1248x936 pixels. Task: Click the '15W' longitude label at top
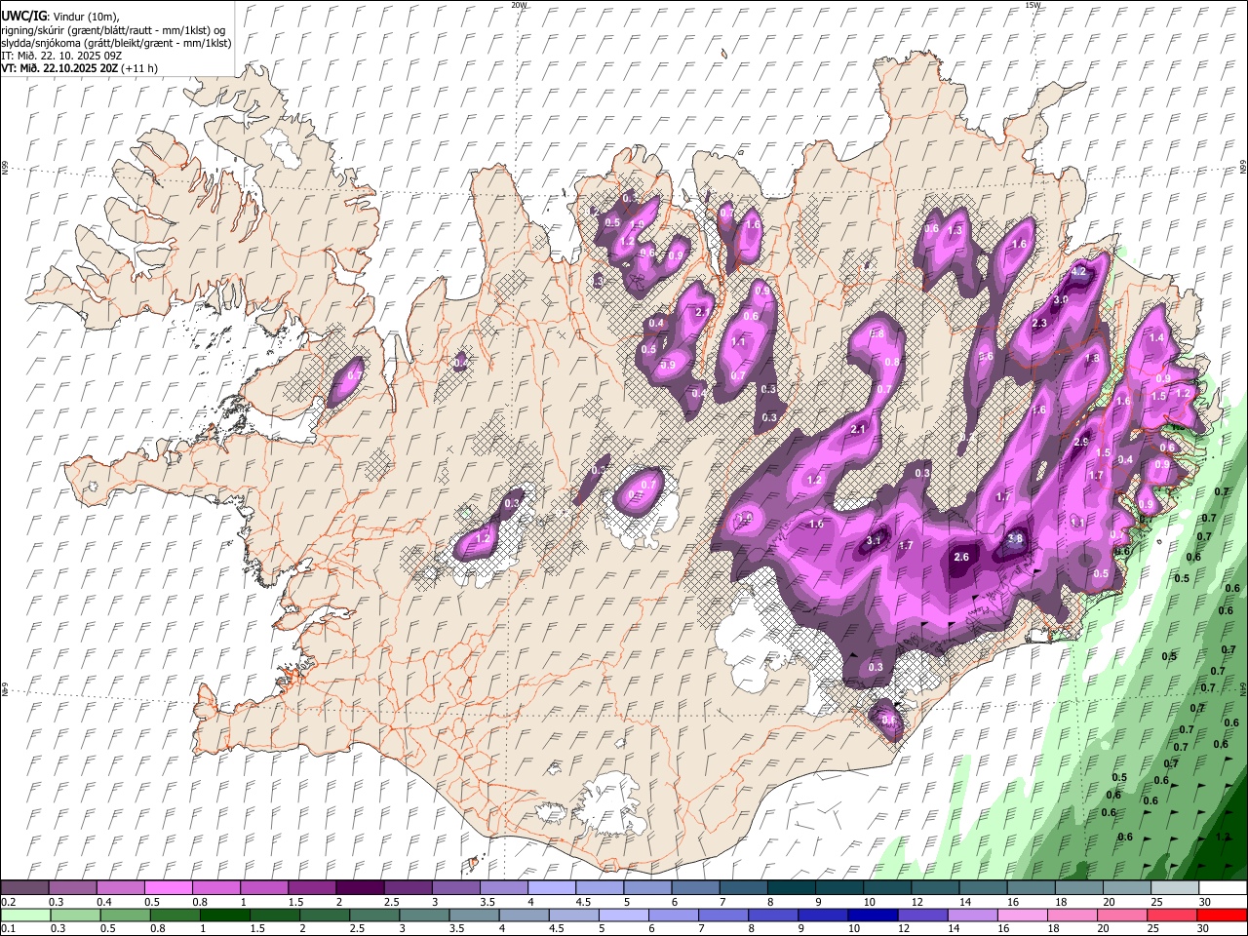click(x=1033, y=5)
